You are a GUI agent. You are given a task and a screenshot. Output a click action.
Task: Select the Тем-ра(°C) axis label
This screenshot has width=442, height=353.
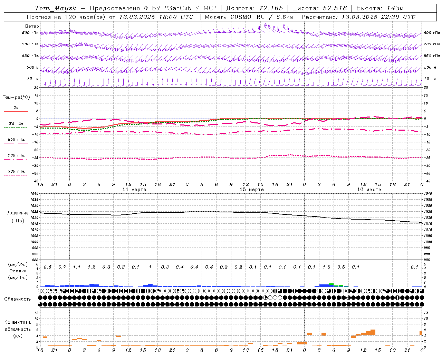pos(16,98)
